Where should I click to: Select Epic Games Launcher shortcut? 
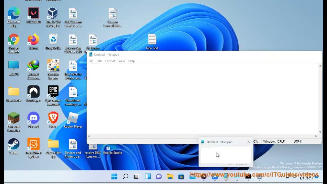[53, 96]
